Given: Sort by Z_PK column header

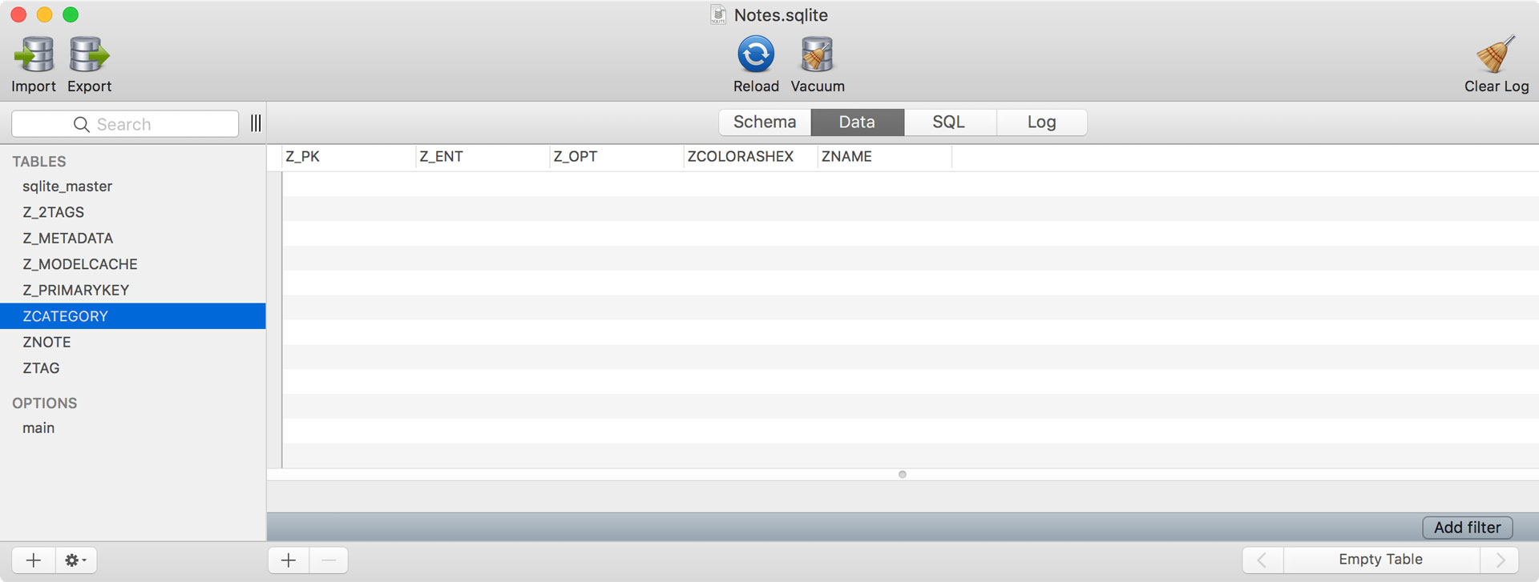Looking at the screenshot, I should click(x=349, y=157).
